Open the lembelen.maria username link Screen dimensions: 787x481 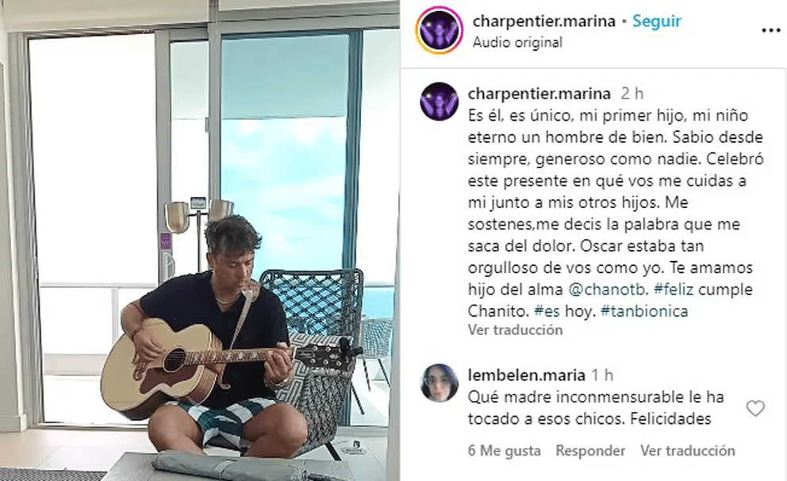coord(526,375)
